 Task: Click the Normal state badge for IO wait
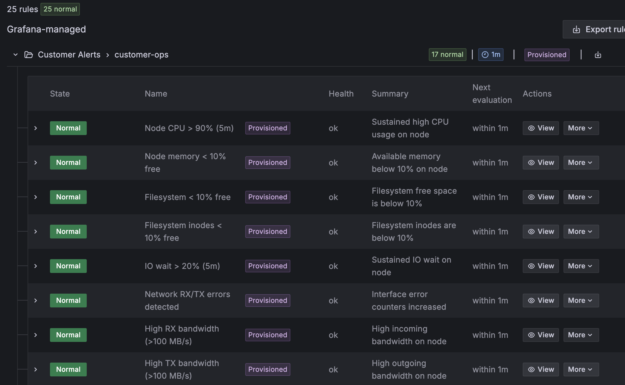(x=68, y=266)
